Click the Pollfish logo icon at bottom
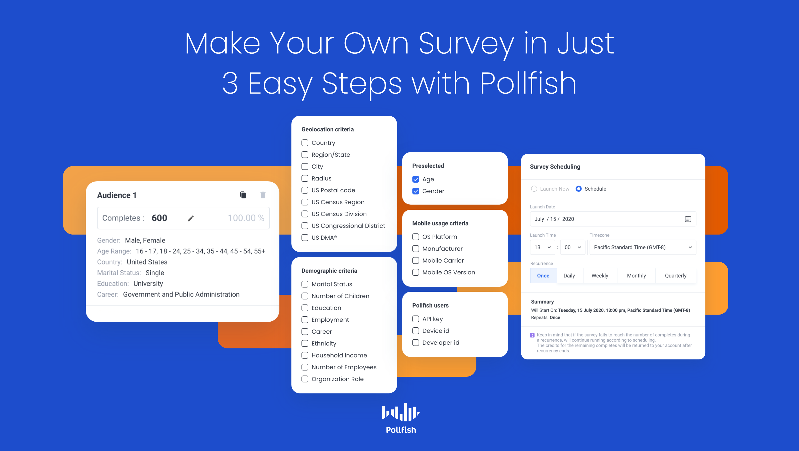 [x=399, y=414]
